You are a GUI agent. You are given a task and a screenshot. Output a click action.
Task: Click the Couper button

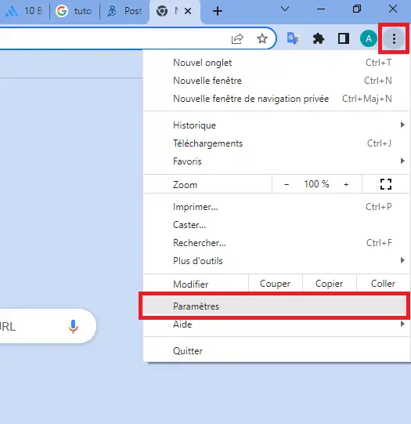(275, 284)
